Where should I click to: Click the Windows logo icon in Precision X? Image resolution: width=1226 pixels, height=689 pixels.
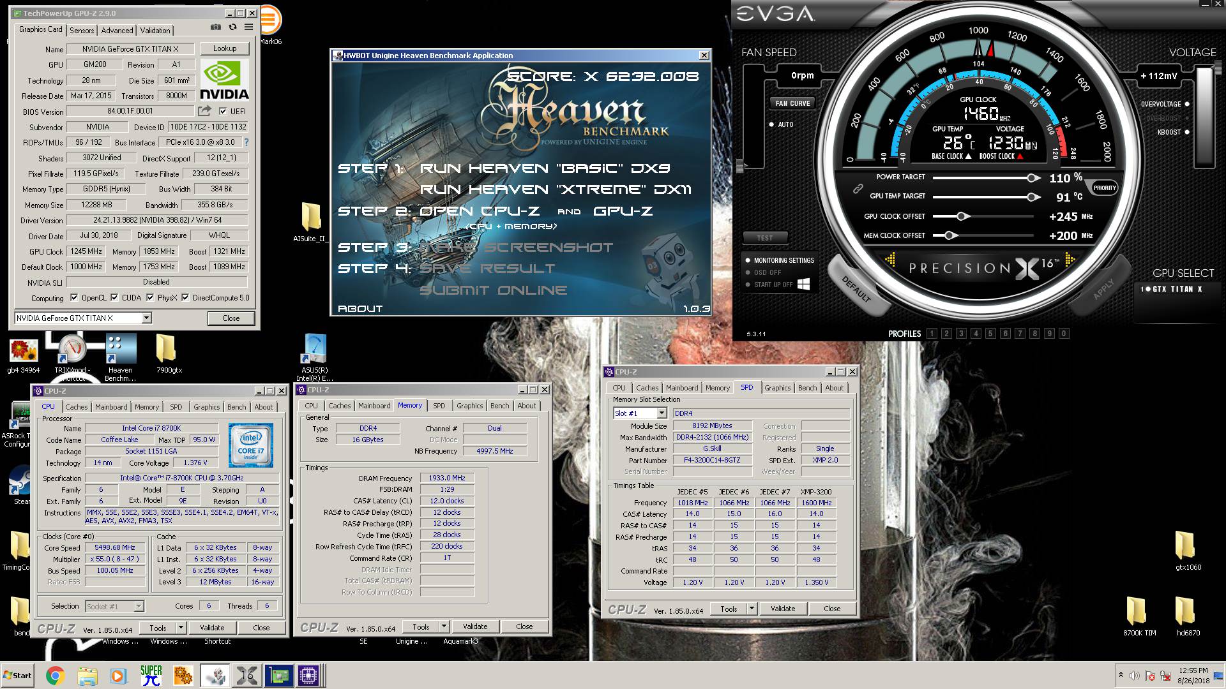pos(803,285)
